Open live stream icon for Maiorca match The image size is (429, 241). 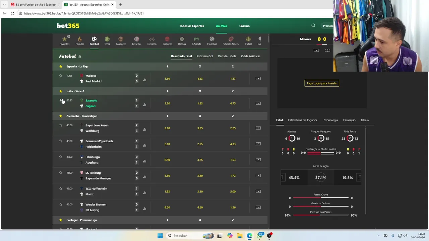[x=258, y=79]
